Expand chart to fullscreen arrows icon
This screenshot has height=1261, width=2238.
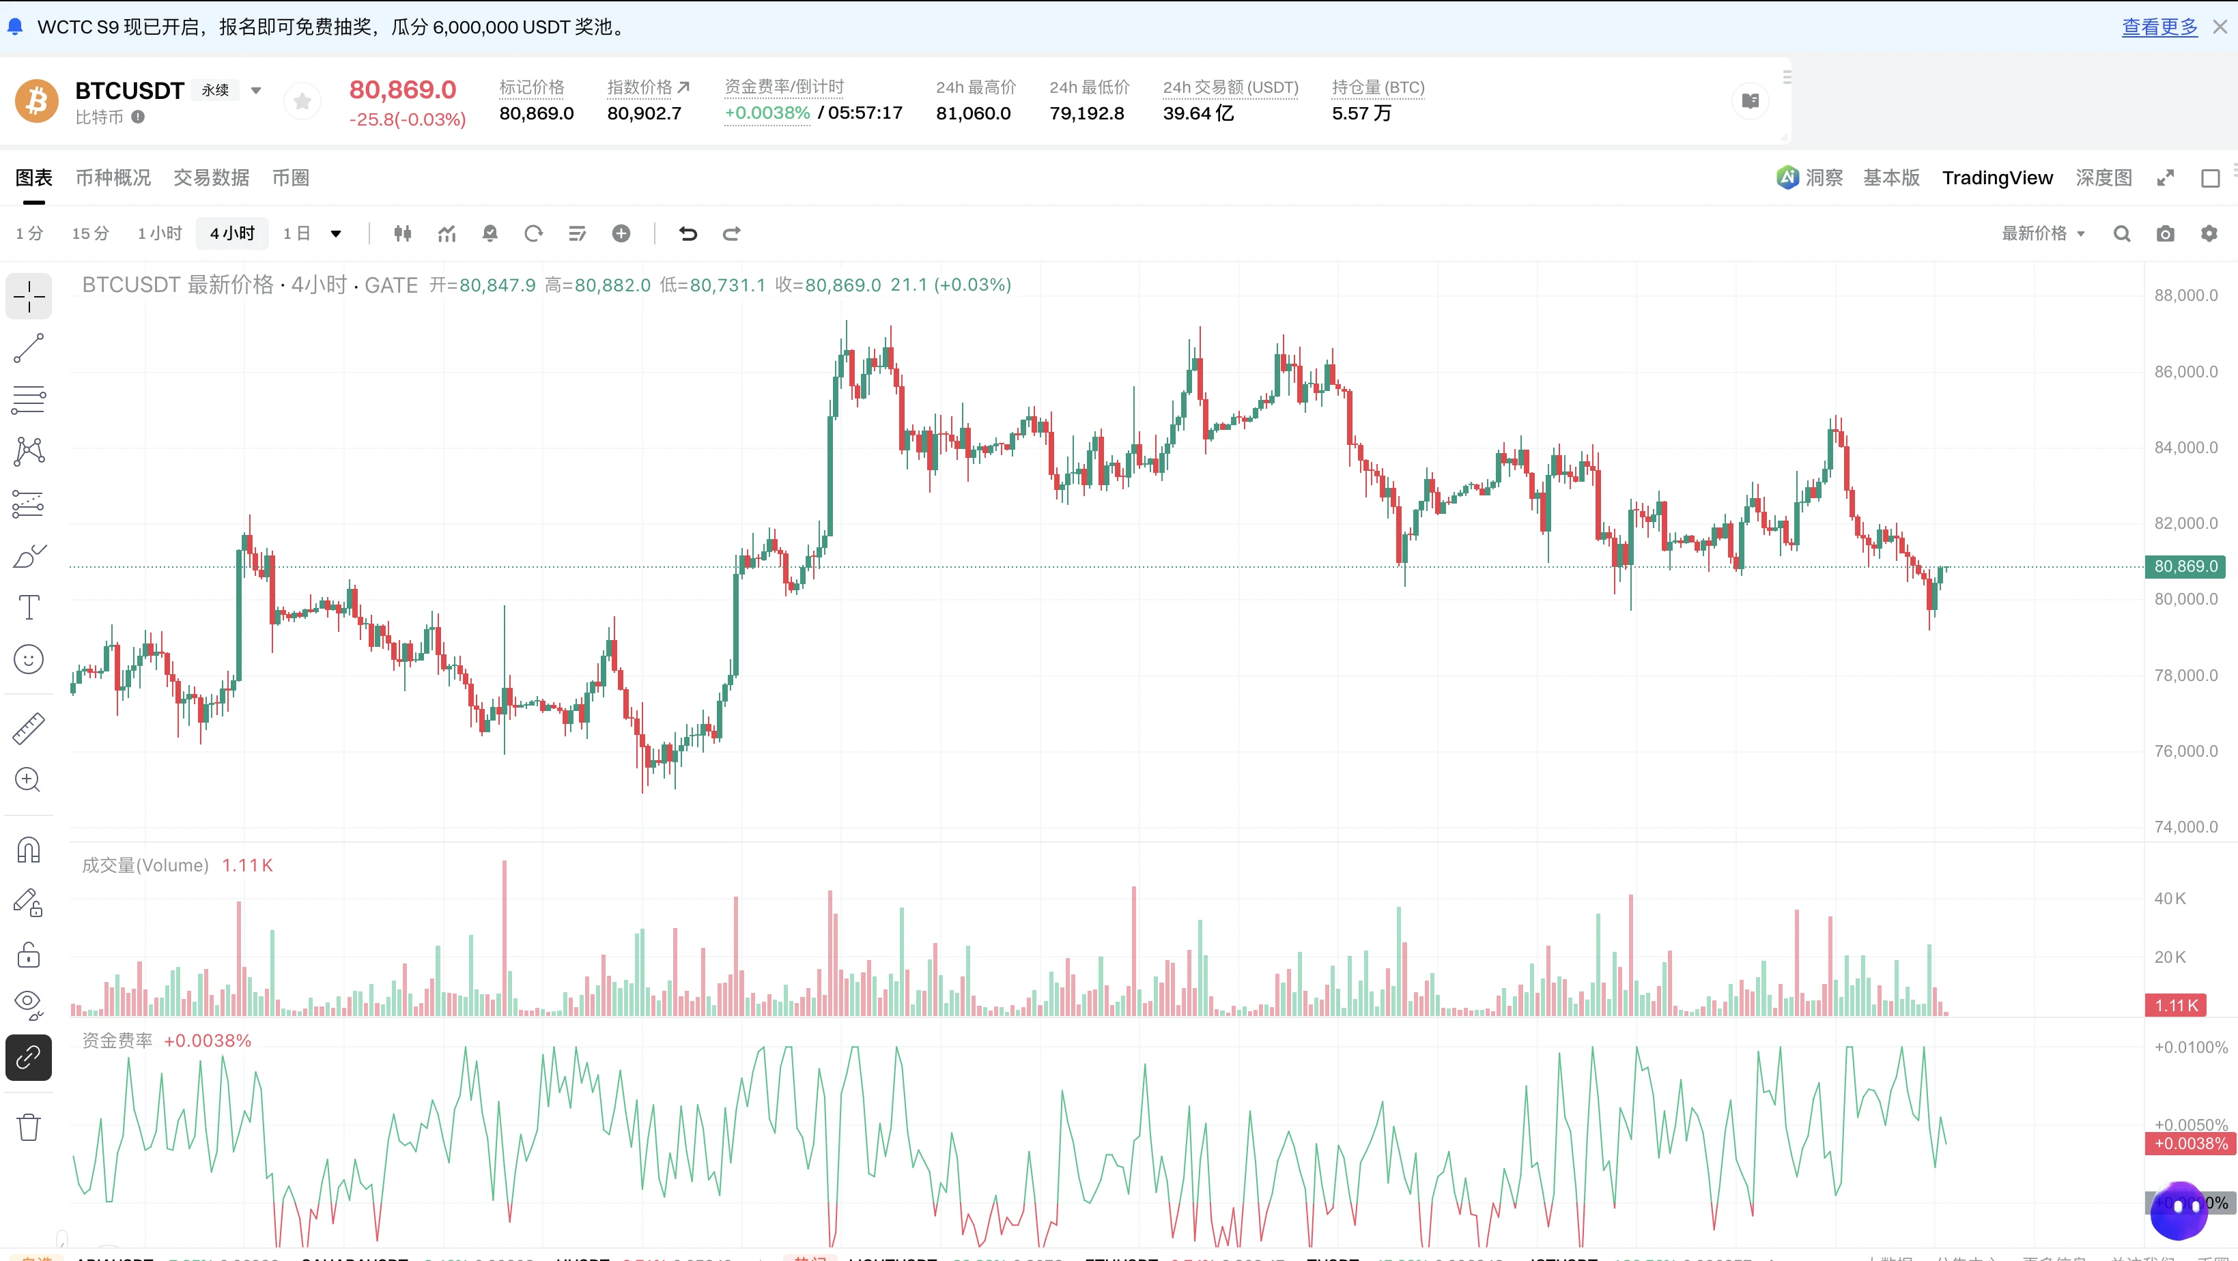pyautogui.click(x=2165, y=178)
